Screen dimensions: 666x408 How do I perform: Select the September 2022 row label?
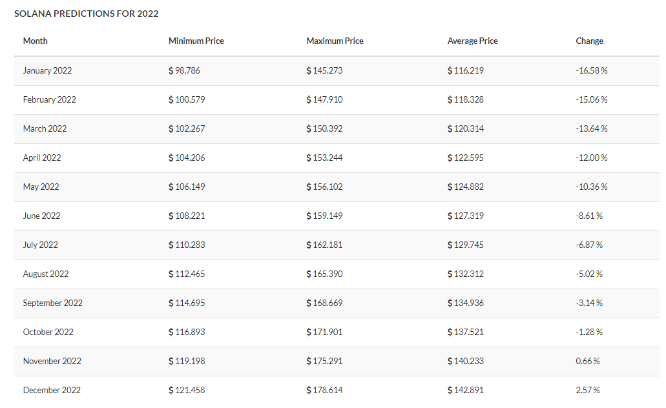coord(53,303)
